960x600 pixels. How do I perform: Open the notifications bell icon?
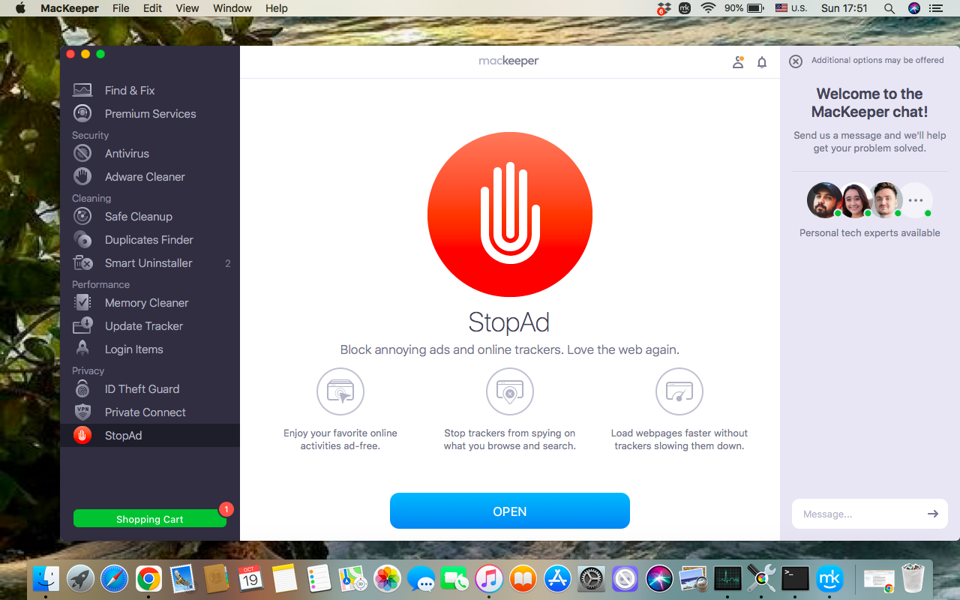point(761,61)
